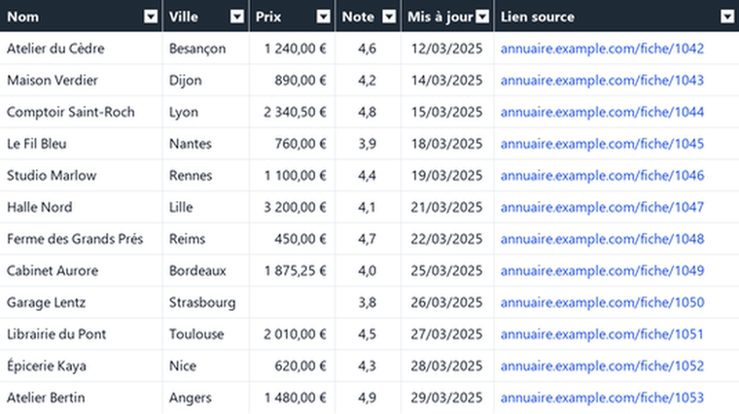This screenshot has height=414, width=739.
Task: Click the Épicerie Kaya name cell
Action: (x=81, y=366)
